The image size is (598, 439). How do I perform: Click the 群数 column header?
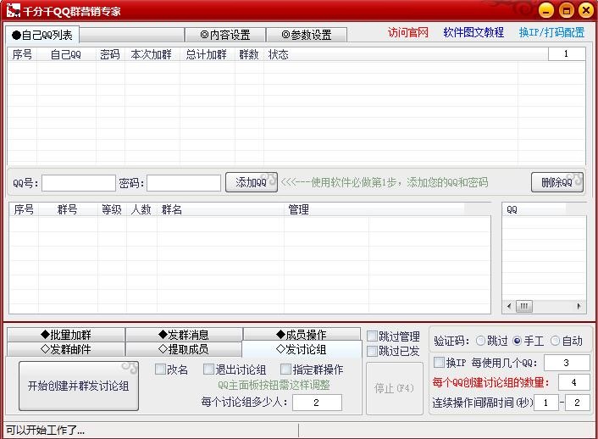(249, 54)
